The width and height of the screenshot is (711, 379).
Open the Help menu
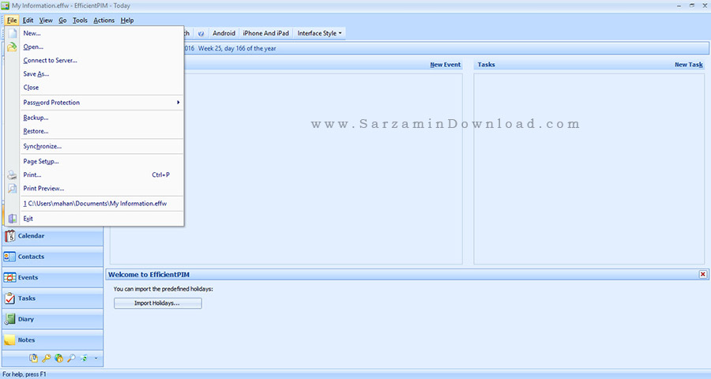(x=127, y=20)
